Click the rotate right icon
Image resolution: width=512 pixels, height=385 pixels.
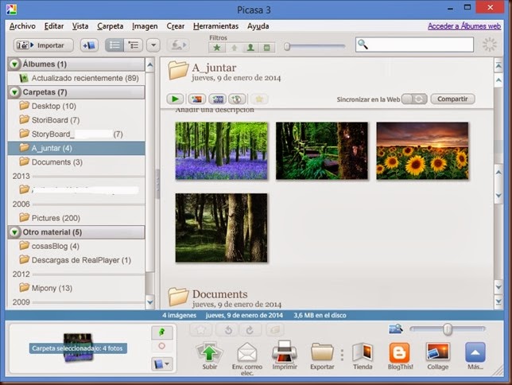(x=250, y=330)
